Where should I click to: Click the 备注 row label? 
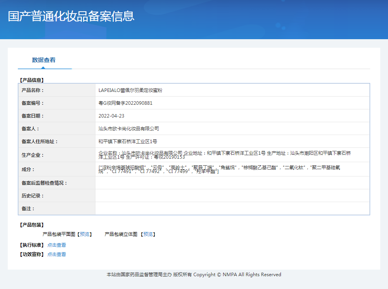pos(28,209)
